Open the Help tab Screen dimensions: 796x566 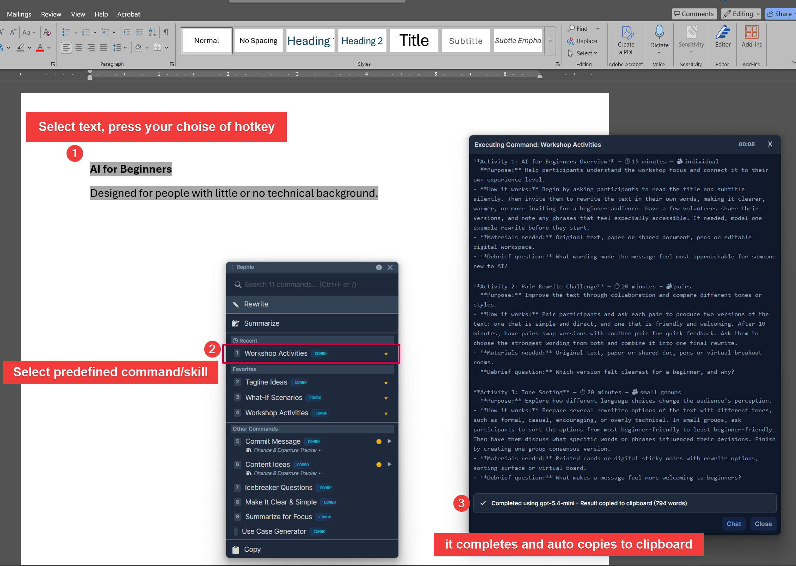pos(101,14)
